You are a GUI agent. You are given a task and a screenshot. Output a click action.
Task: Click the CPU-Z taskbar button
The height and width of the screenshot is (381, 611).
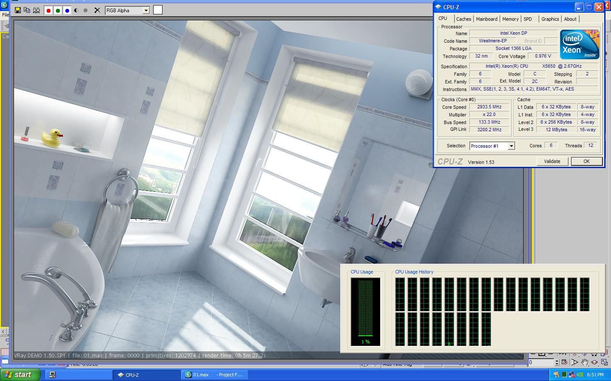(x=146, y=375)
